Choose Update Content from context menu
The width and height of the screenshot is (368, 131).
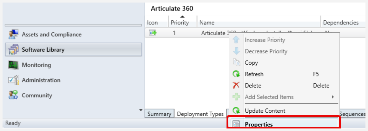click(x=285, y=111)
